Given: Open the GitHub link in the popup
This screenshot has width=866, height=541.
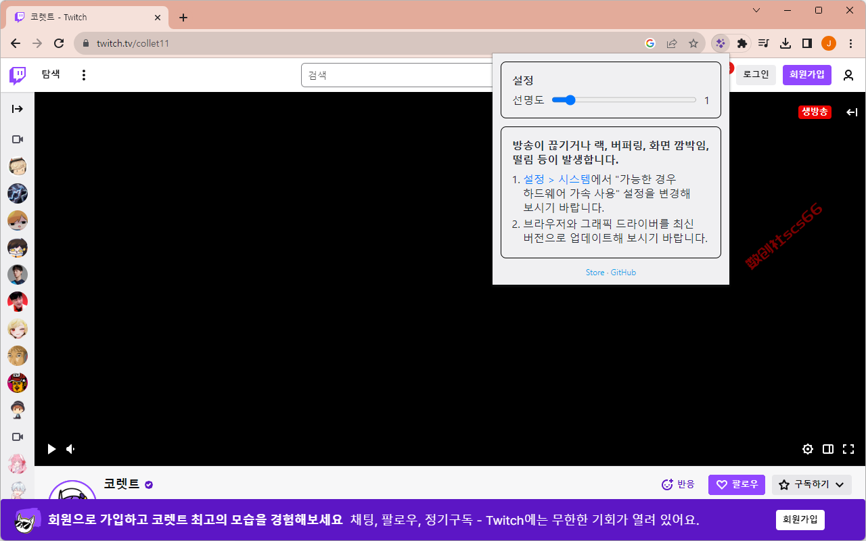Looking at the screenshot, I should pos(623,273).
